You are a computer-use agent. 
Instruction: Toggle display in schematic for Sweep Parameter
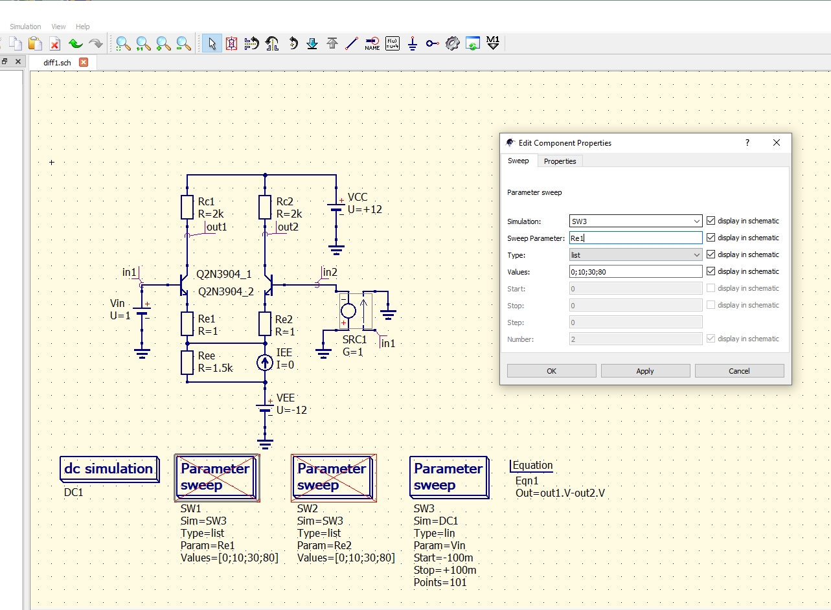click(x=711, y=238)
